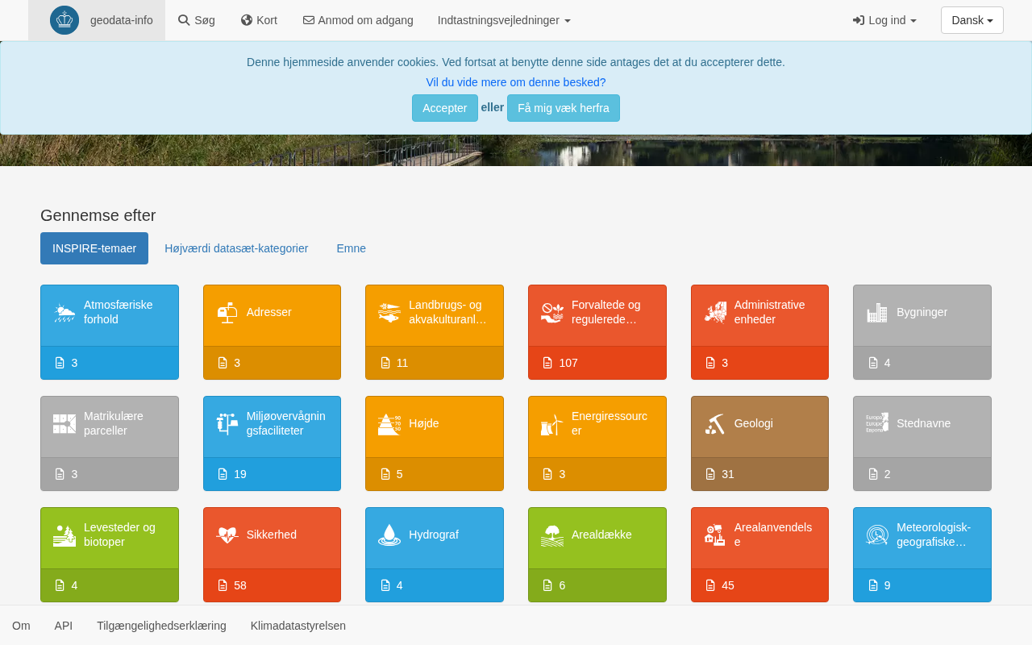Open the Dansk language selector

click(972, 20)
